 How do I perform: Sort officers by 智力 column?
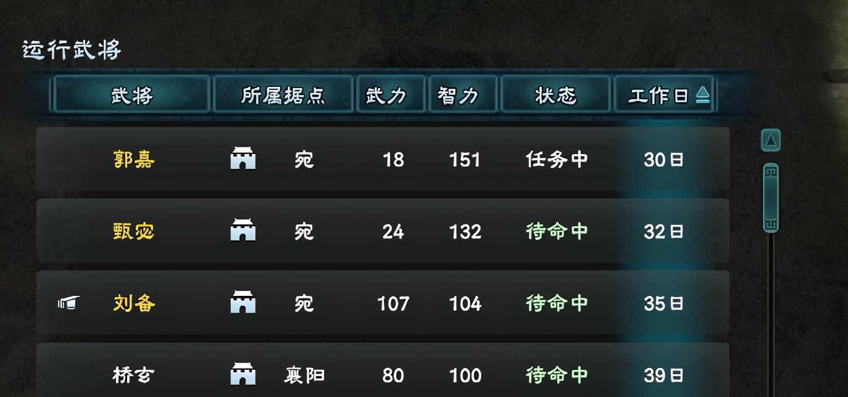tap(462, 94)
